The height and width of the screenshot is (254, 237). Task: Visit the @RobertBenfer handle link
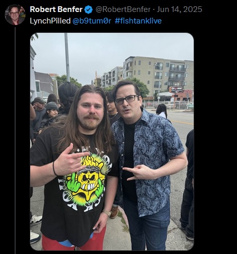click(123, 9)
